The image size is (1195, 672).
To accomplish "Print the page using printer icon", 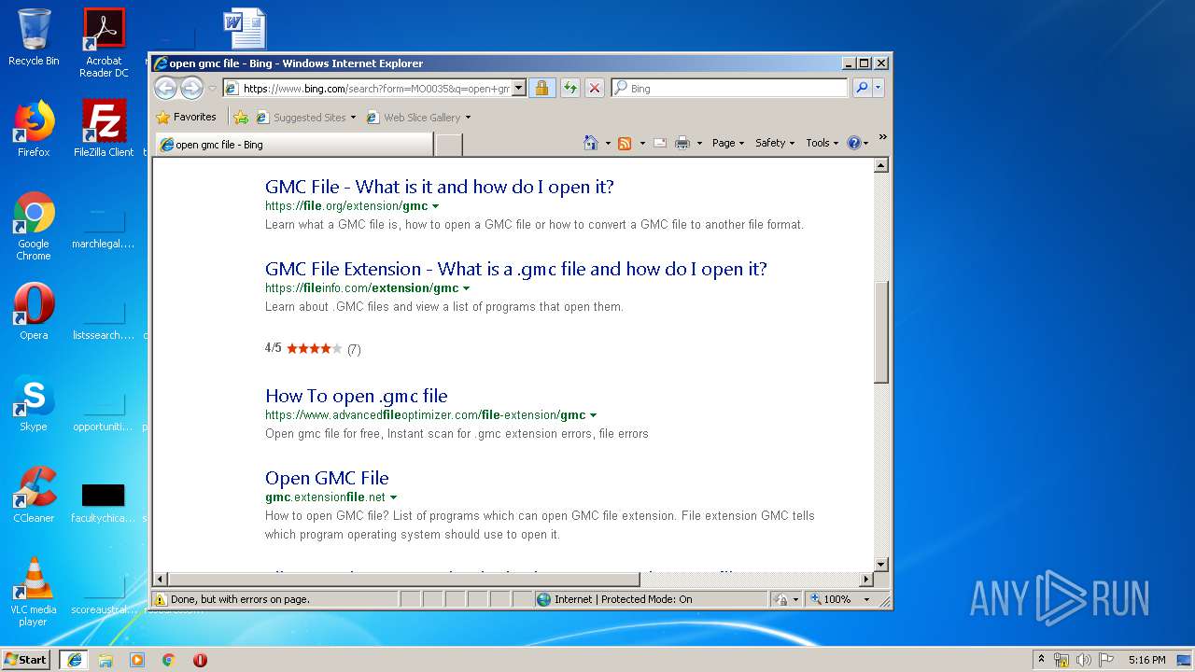I will (x=682, y=143).
